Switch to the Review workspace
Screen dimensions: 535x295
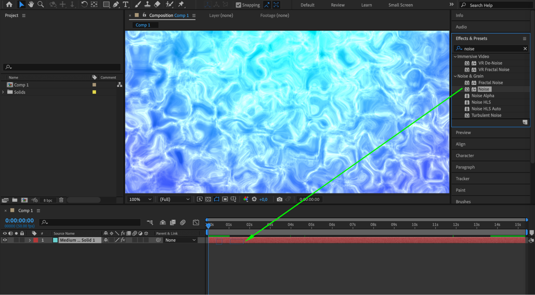point(337,5)
